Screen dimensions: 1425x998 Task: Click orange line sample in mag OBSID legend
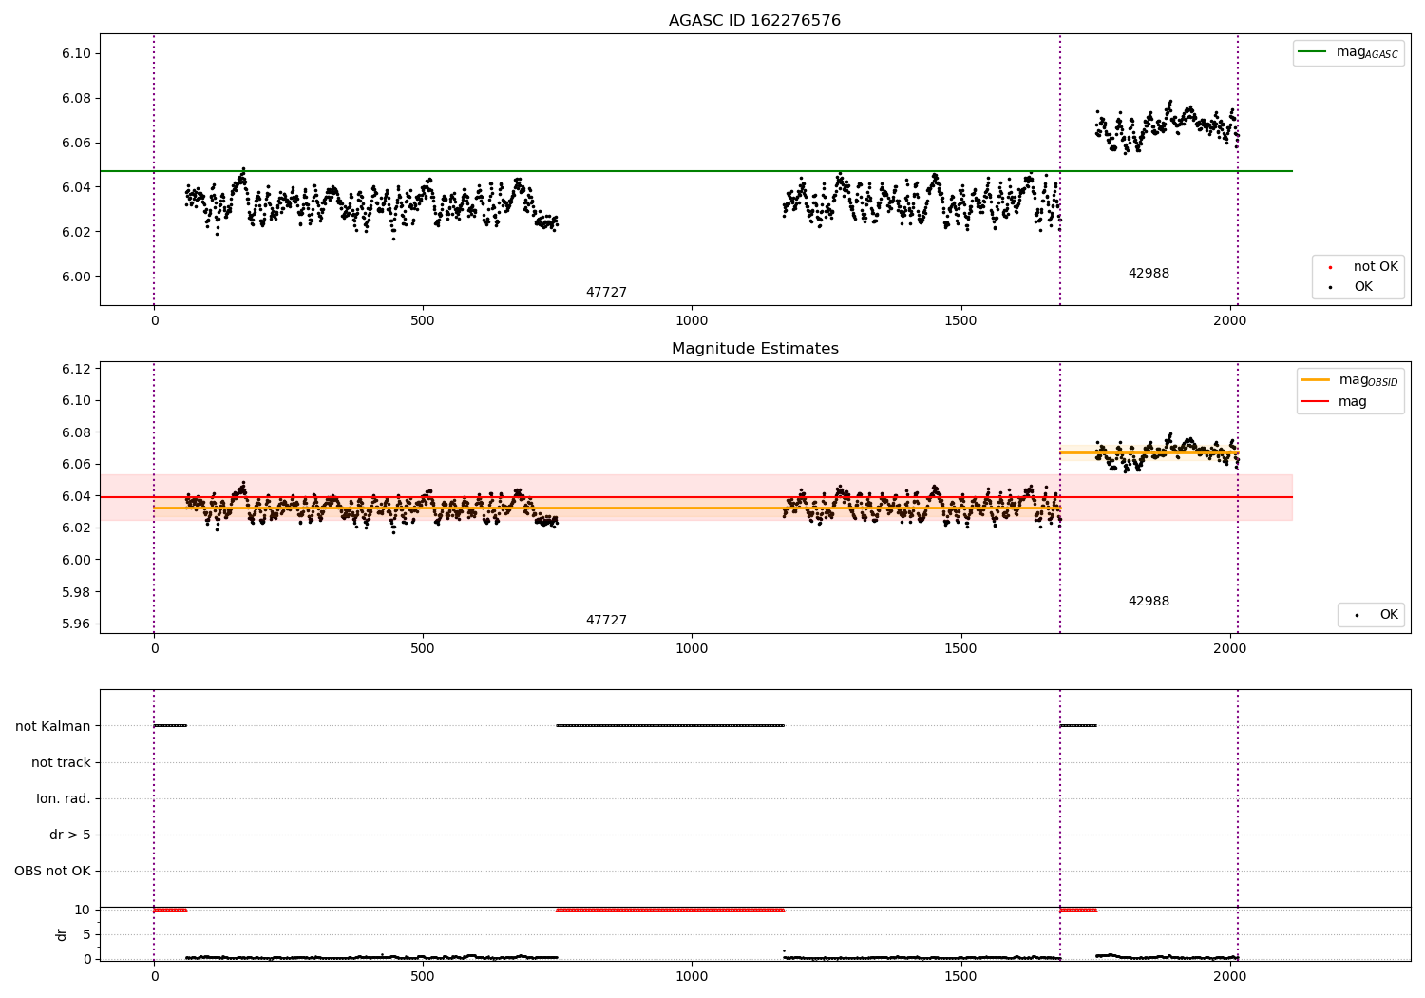(x=1315, y=379)
